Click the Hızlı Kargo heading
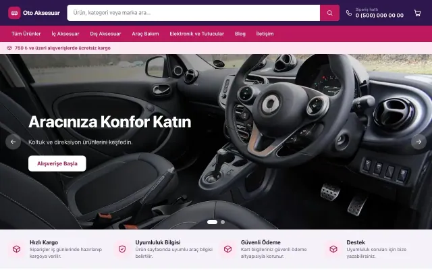 point(44,242)
